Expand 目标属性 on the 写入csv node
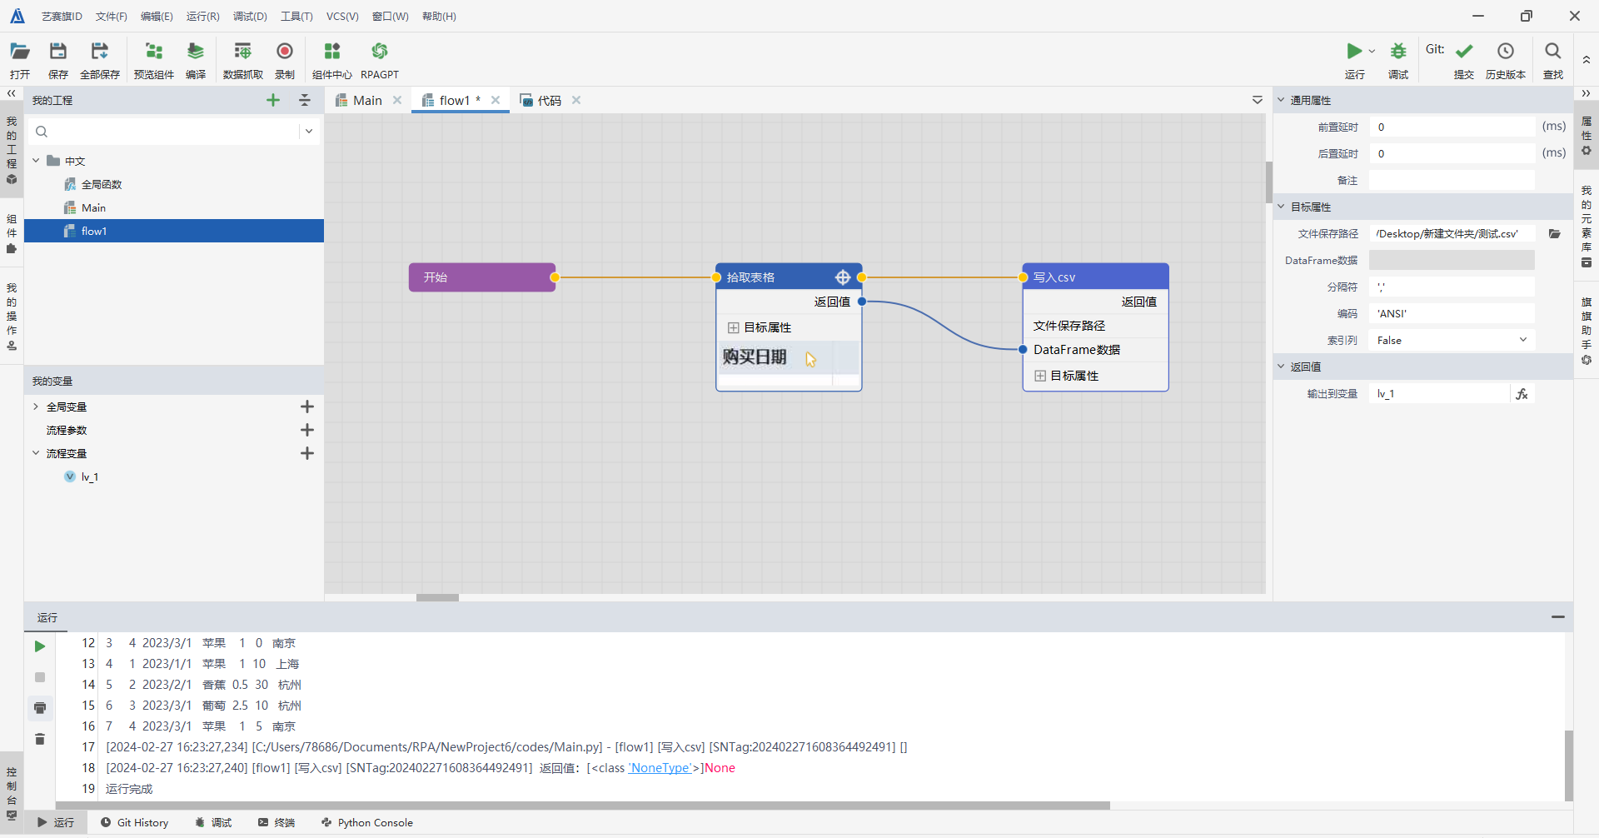This screenshot has width=1599, height=838. [1040, 376]
